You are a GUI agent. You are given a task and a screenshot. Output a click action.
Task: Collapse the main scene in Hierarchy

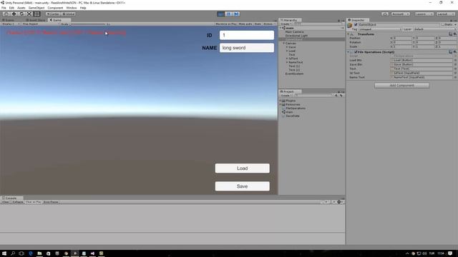pos(281,28)
